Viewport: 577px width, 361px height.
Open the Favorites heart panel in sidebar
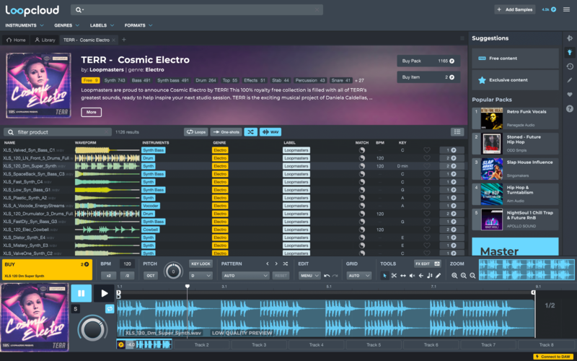pos(570,95)
